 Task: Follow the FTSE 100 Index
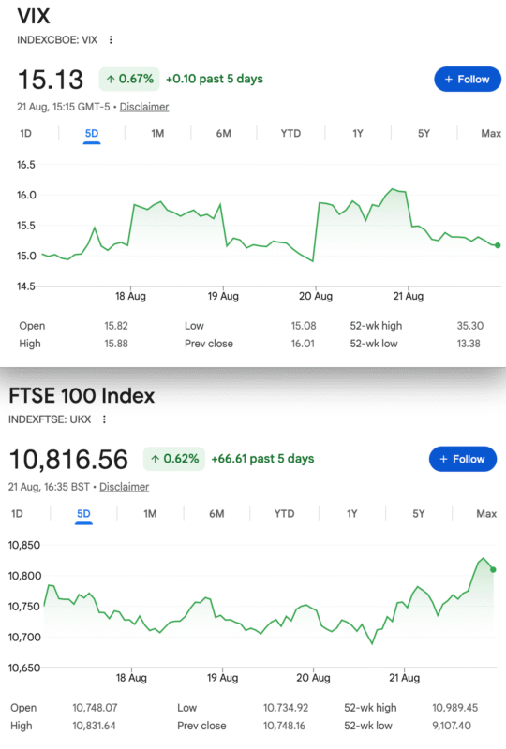click(x=463, y=459)
